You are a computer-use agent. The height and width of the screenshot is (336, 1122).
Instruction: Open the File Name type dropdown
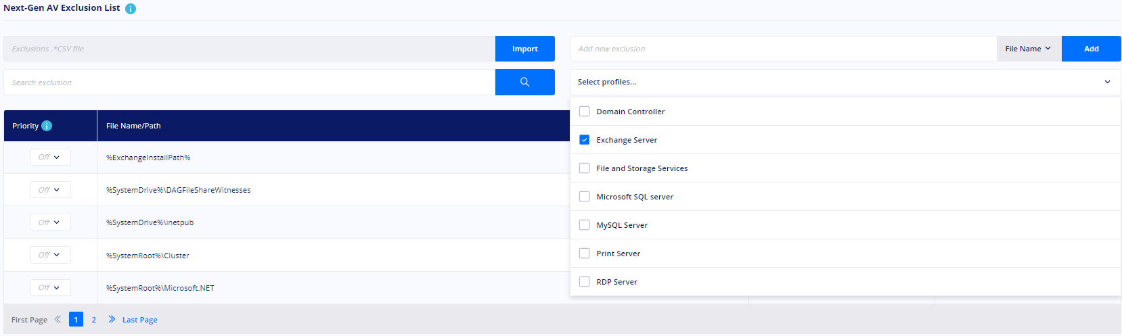pos(1029,49)
